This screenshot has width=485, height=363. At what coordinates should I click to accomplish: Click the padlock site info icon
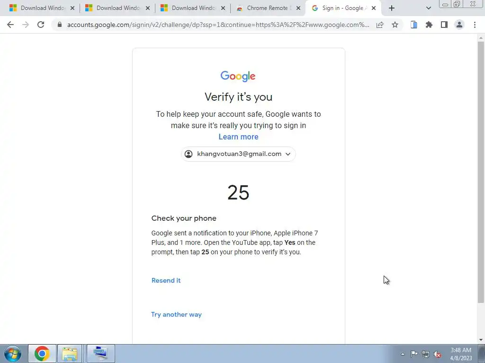[60, 25]
